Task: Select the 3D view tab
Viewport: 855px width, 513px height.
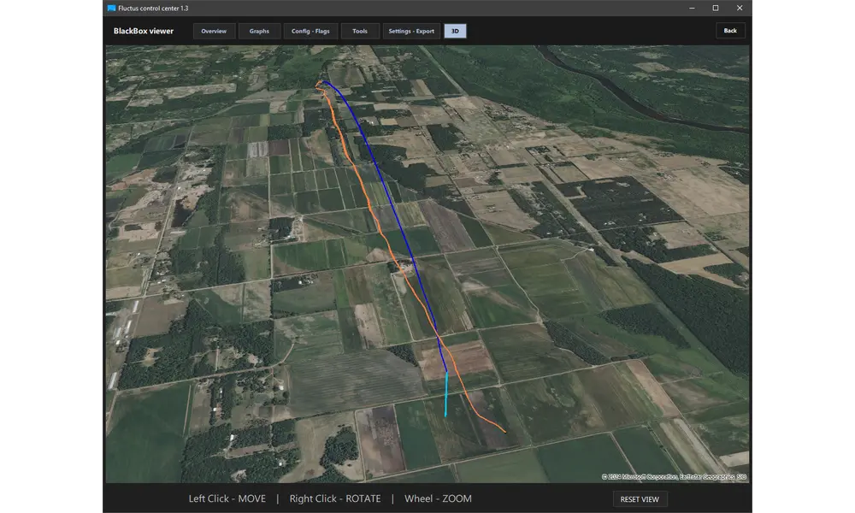Action: [455, 31]
